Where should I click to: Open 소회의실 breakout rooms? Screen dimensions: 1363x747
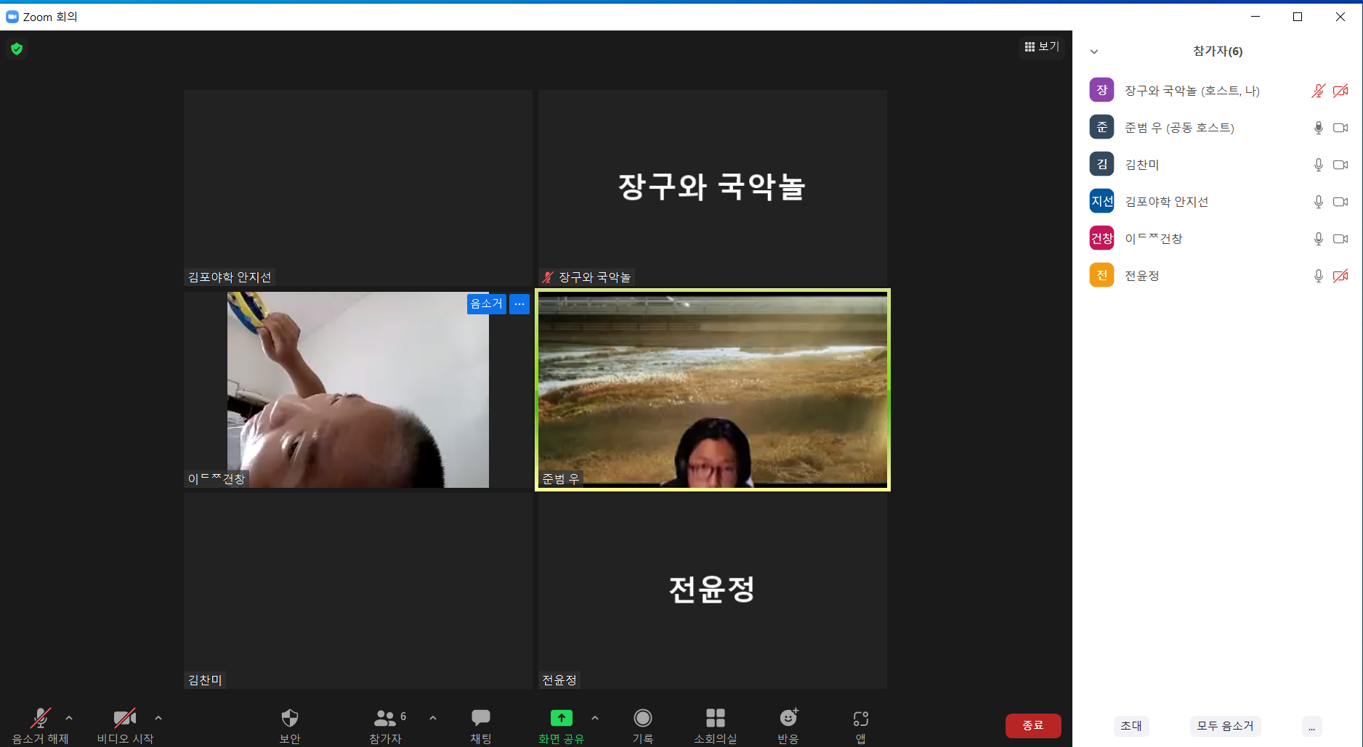pos(716,725)
